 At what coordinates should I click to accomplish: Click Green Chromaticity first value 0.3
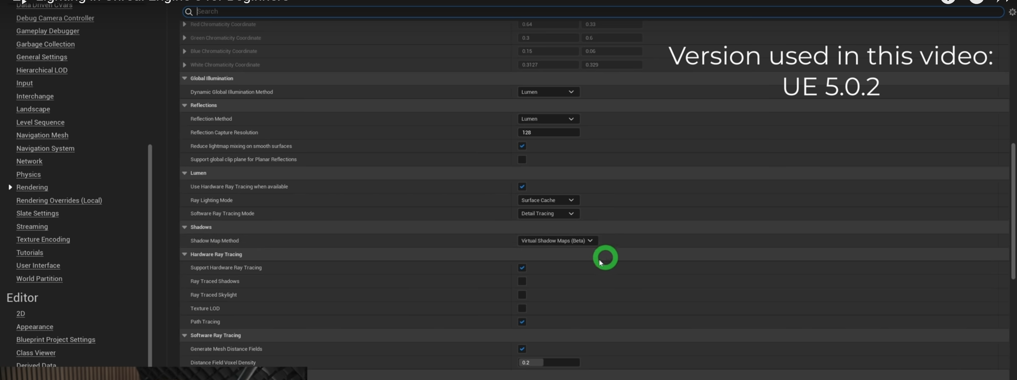coord(548,38)
